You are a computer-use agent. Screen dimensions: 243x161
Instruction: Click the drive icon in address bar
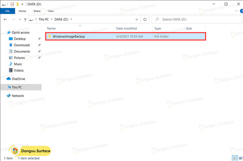pos(32,20)
